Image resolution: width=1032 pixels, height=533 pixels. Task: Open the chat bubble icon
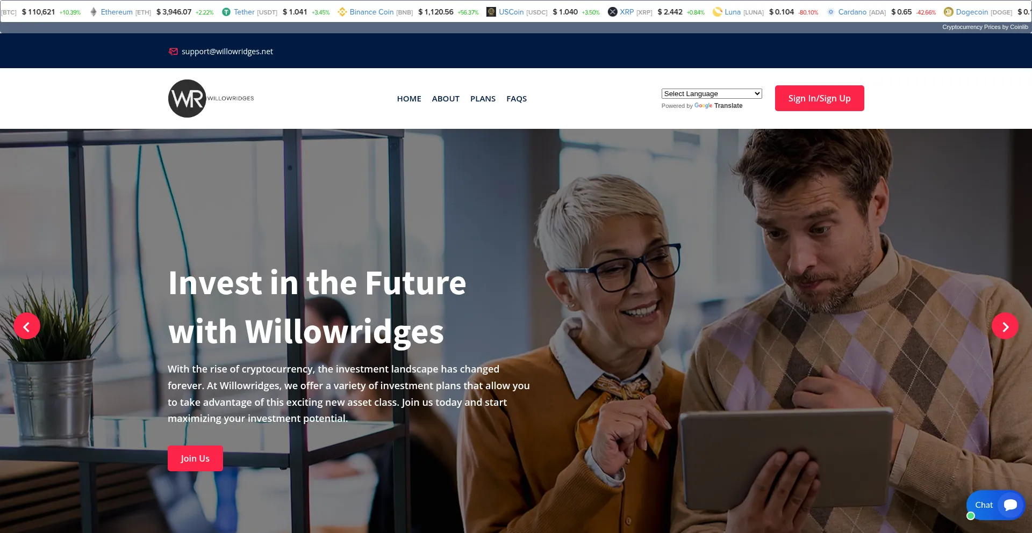pyautogui.click(x=1010, y=505)
